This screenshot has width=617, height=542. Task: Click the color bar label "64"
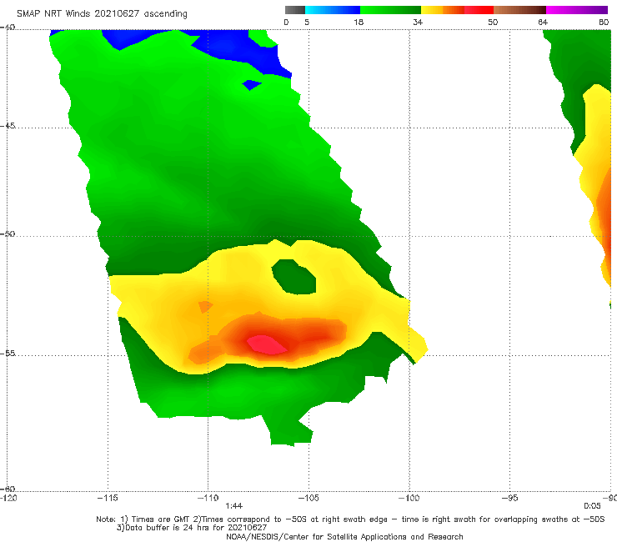(x=543, y=22)
